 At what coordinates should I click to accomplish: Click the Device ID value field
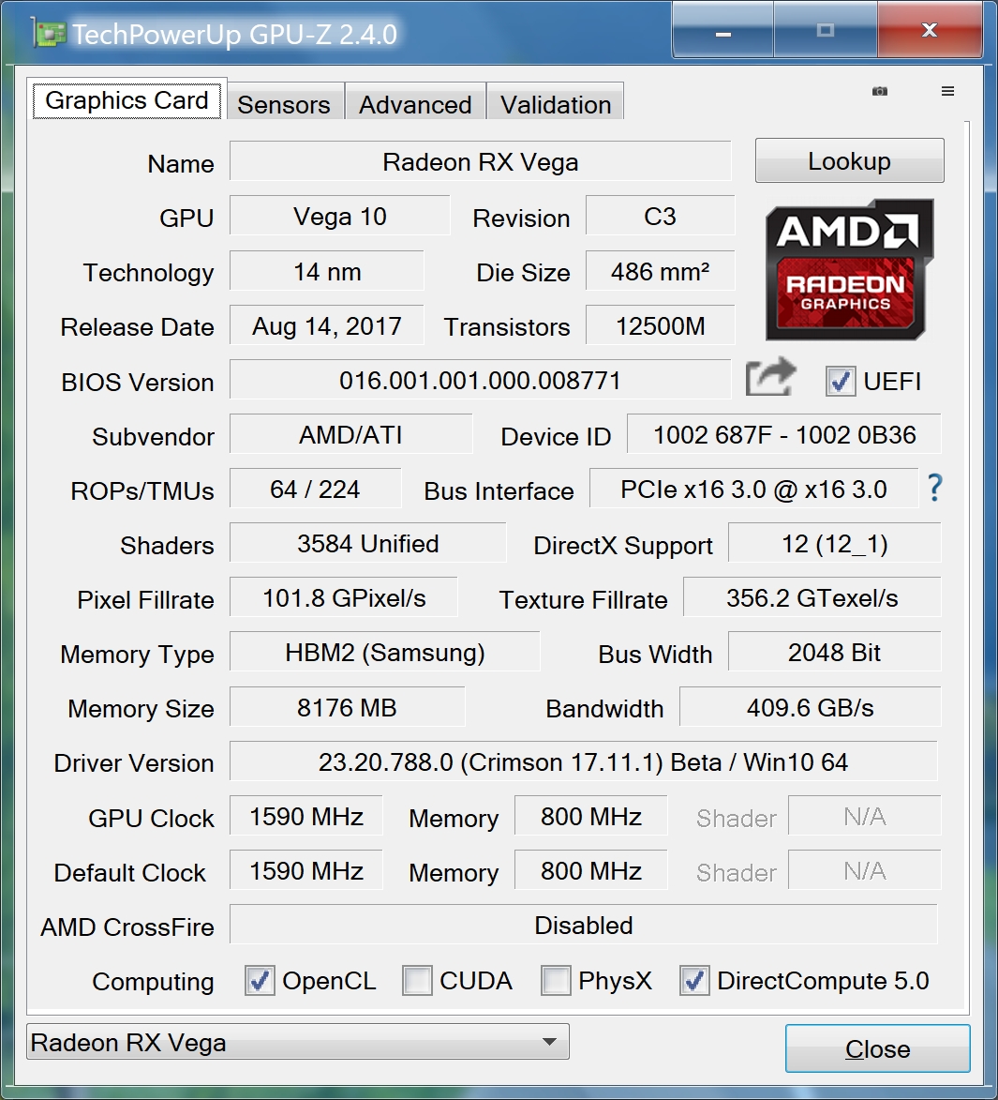point(784,435)
